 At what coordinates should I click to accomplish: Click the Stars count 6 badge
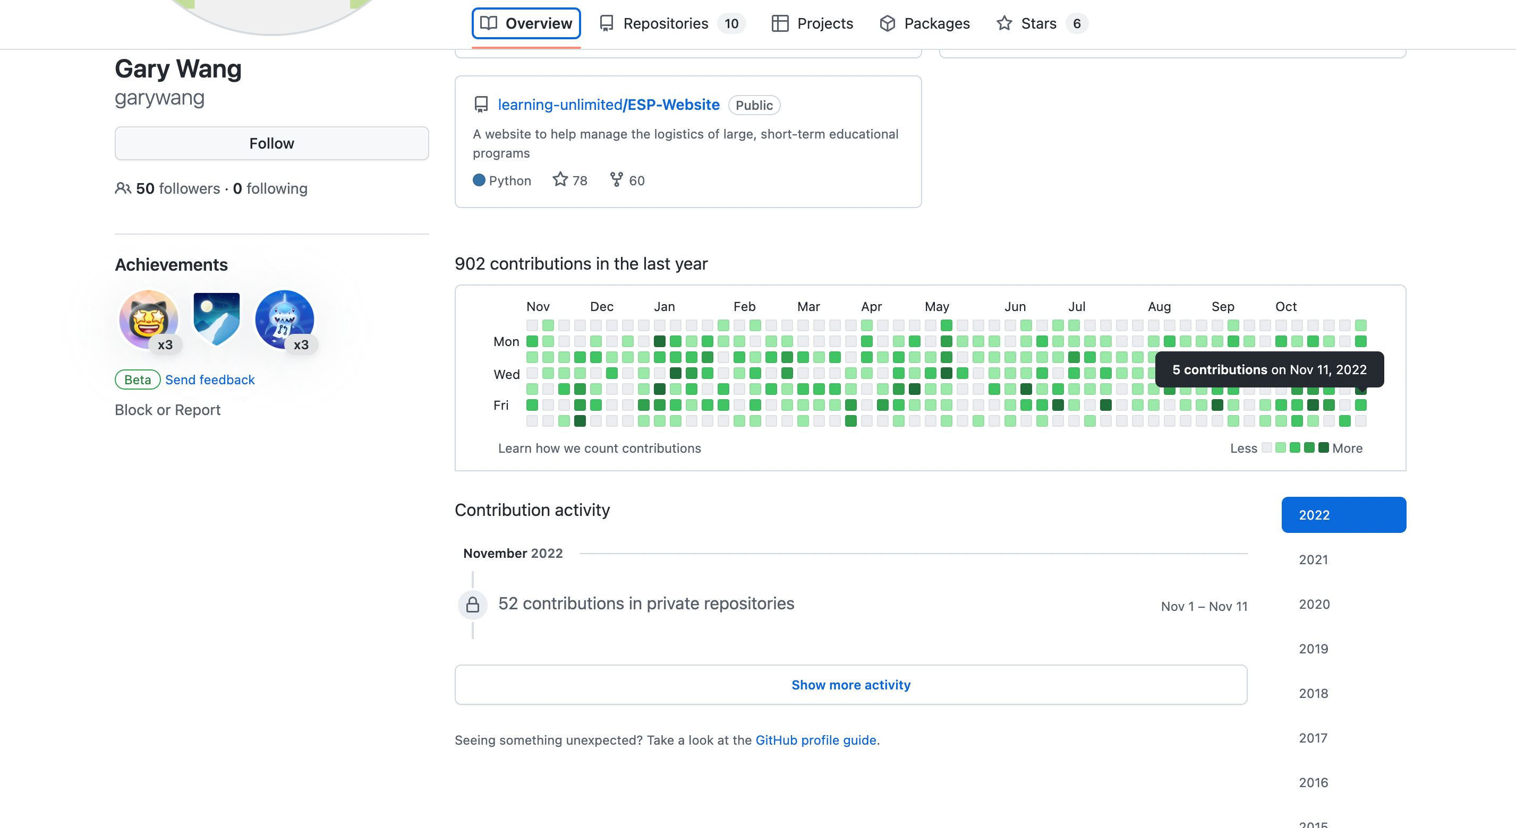tap(1076, 23)
